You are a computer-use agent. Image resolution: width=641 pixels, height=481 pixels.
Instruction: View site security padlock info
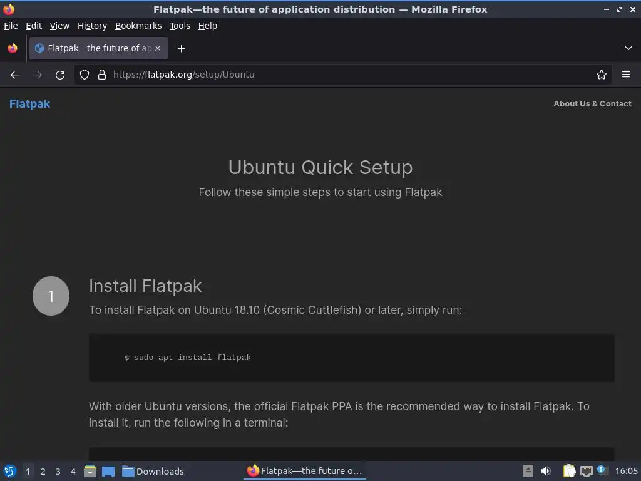(x=102, y=75)
